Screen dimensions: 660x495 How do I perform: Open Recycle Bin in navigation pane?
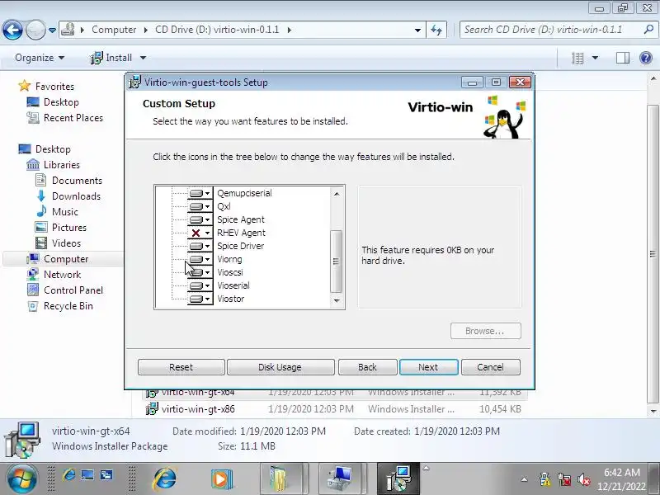68,306
